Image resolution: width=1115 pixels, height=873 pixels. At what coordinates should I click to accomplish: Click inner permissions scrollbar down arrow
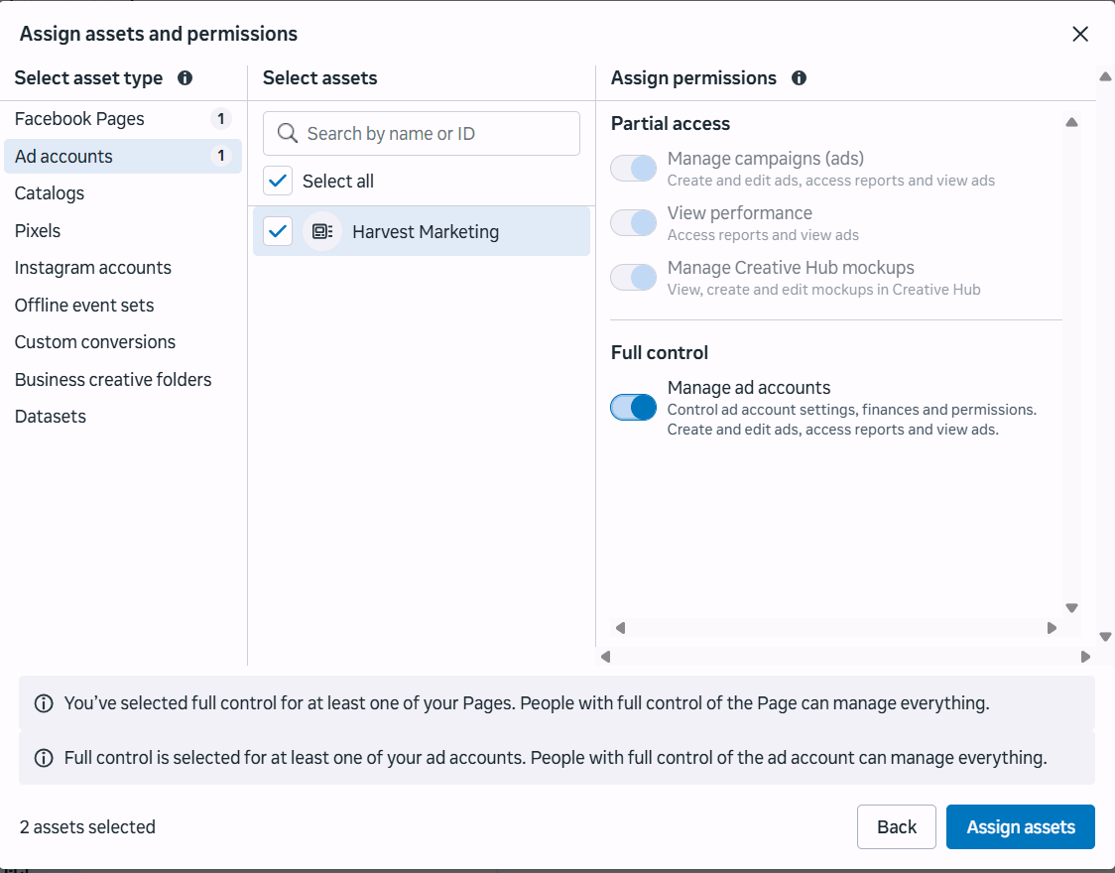click(1071, 608)
